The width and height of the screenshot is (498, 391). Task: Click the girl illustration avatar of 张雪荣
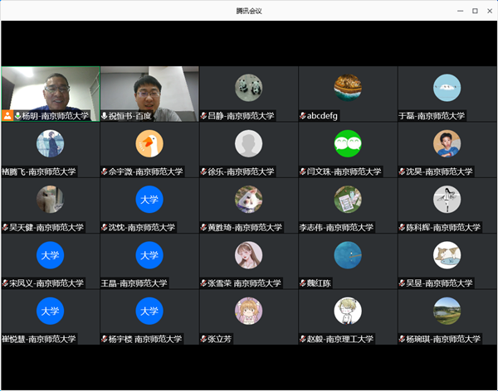click(x=249, y=255)
